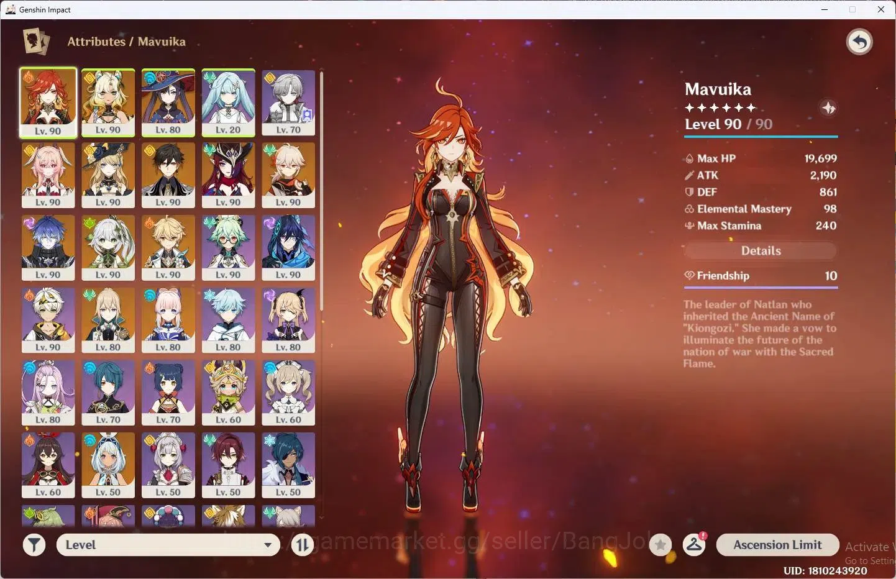Click the return arrow button
This screenshot has width=896, height=579.
[859, 42]
